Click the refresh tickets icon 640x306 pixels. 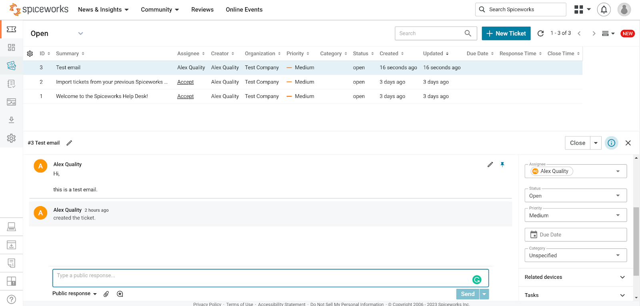tap(540, 34)
